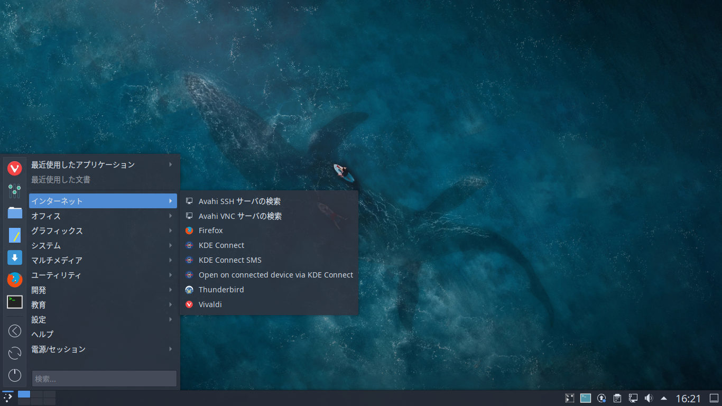
Task: Click the shutdown power icon in sidebar
Action: (15, 375)
